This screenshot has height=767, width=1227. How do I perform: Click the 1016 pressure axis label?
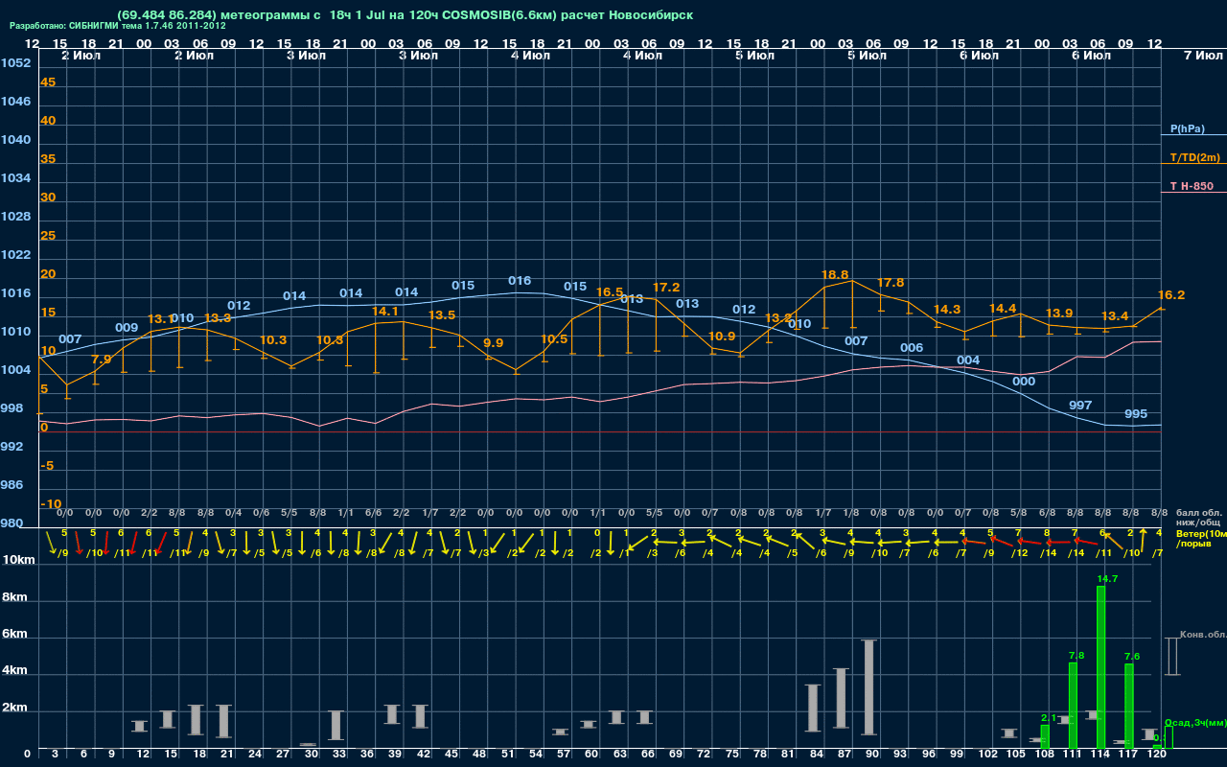coord(15,293)
